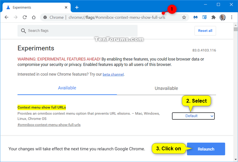Click the screen capture extension icon
The height and width of the screenshot is (162, 238).
tap(204, 17)
